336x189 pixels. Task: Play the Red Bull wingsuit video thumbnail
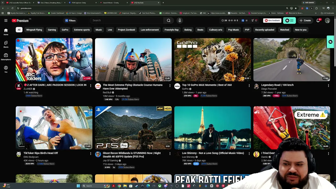click(133, 60)
